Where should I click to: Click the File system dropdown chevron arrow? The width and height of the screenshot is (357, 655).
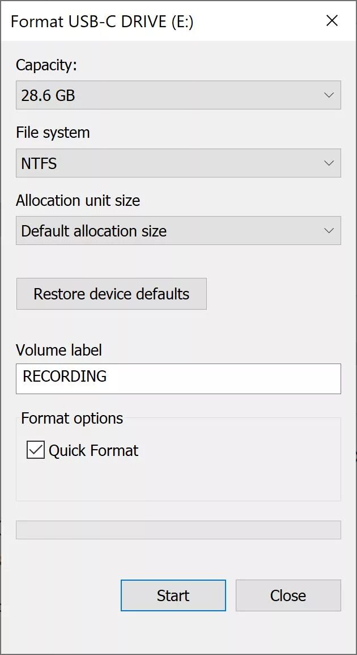[x=329, y=163]
